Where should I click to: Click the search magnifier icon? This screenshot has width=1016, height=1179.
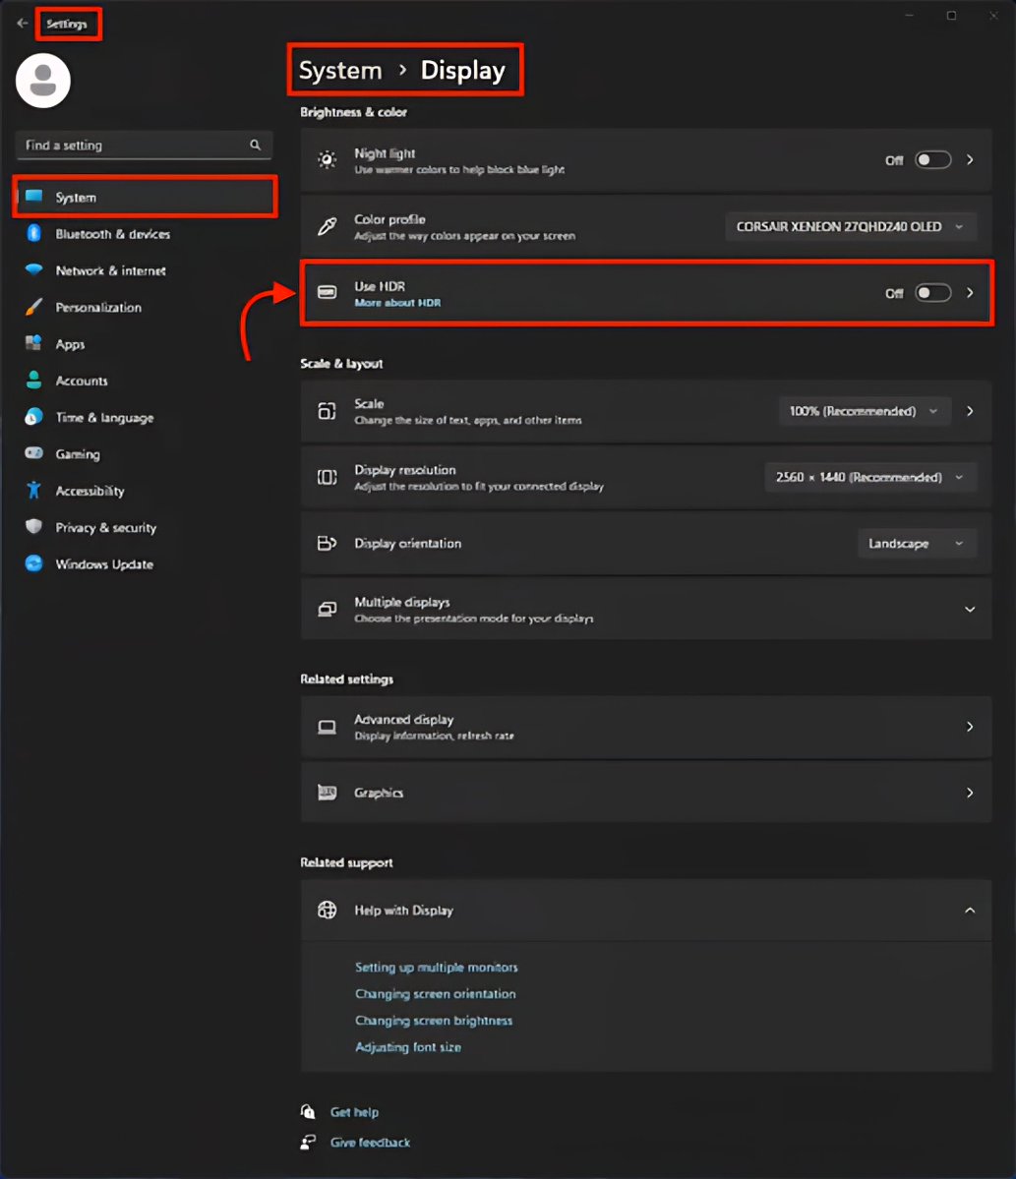[x=255, y=145]
